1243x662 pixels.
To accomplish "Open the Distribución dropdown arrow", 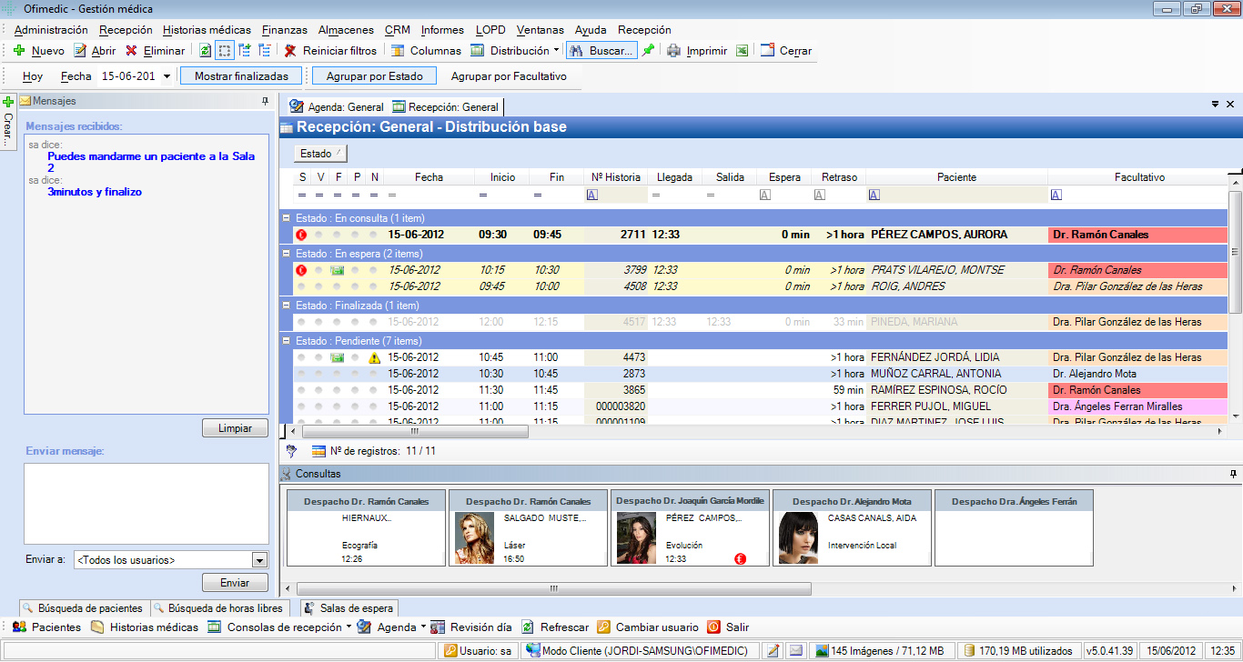I will pyautogui.click(x=556, y=51).
